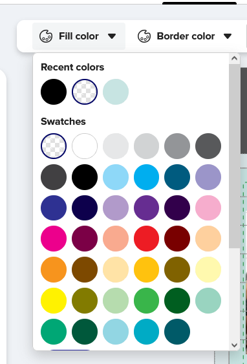
Task: Select the white swatch
Action: coord(85,146)
